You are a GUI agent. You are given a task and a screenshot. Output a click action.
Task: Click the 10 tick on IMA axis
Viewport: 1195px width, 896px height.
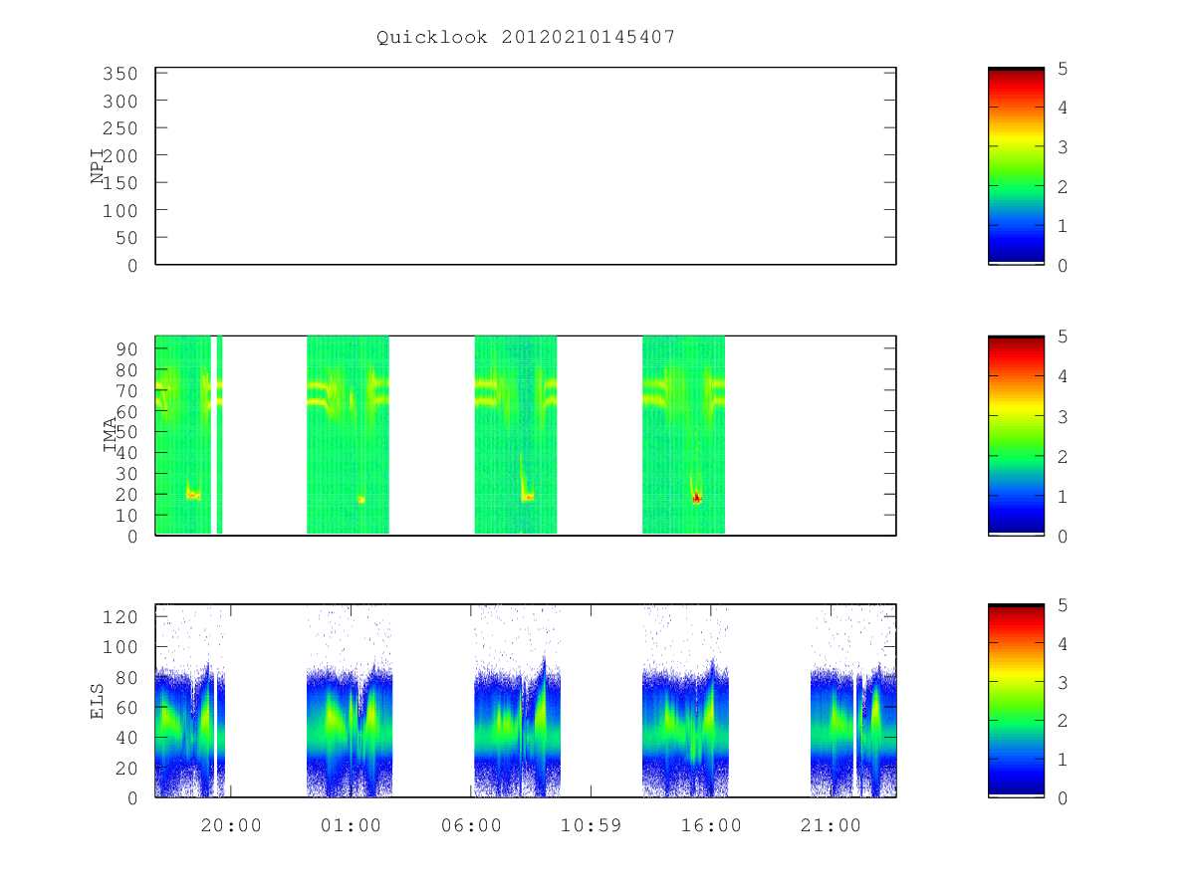(x=124, y=515)
